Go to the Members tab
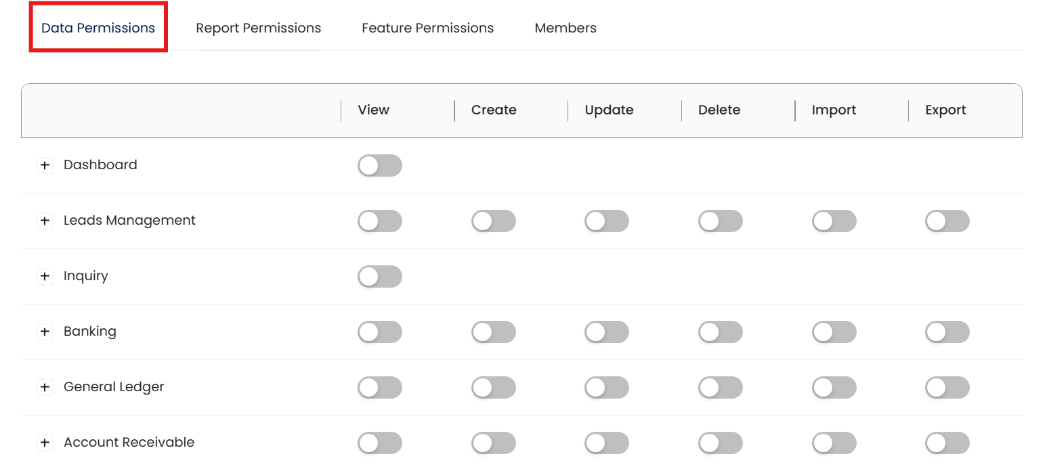 click(x=566, y=28)
